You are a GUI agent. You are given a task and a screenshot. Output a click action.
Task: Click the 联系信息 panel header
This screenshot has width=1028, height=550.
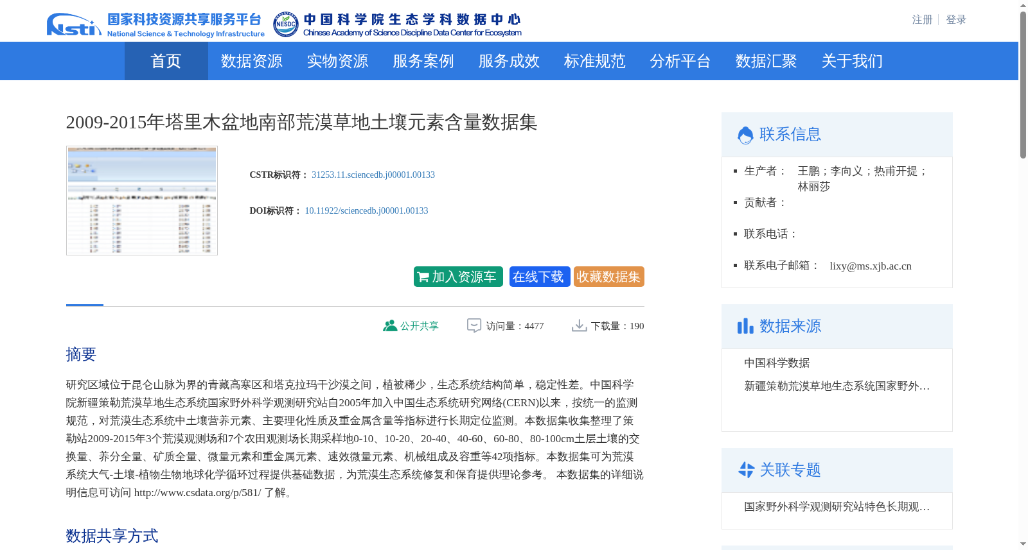tap(837, 135)
